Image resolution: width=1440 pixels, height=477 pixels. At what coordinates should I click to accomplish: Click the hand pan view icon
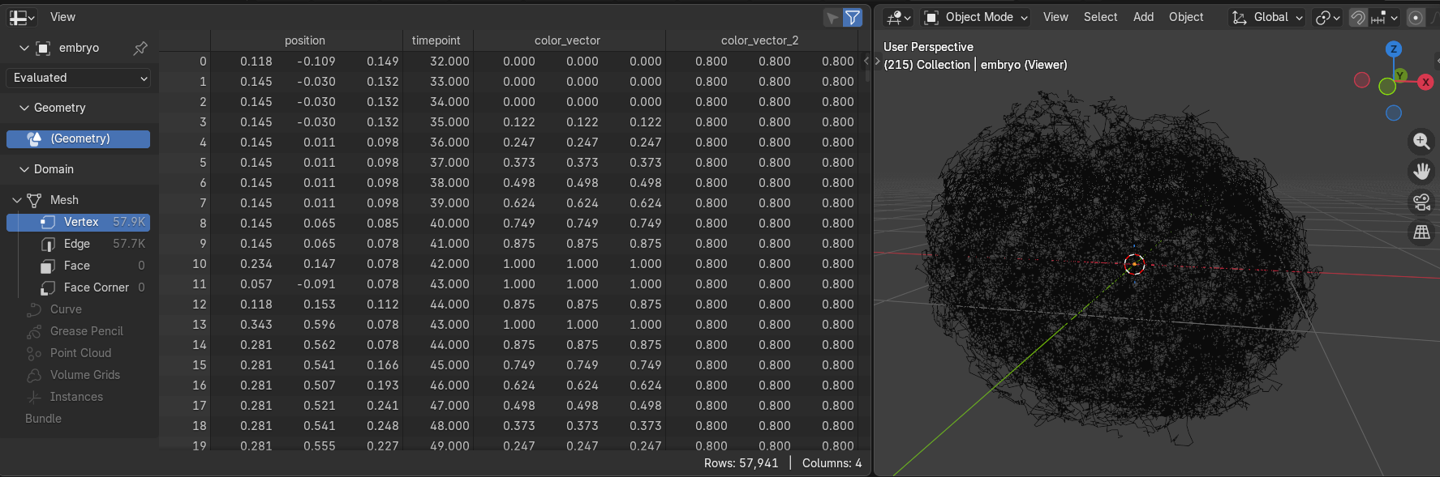pyautogui.click(x=1421, y=172)
